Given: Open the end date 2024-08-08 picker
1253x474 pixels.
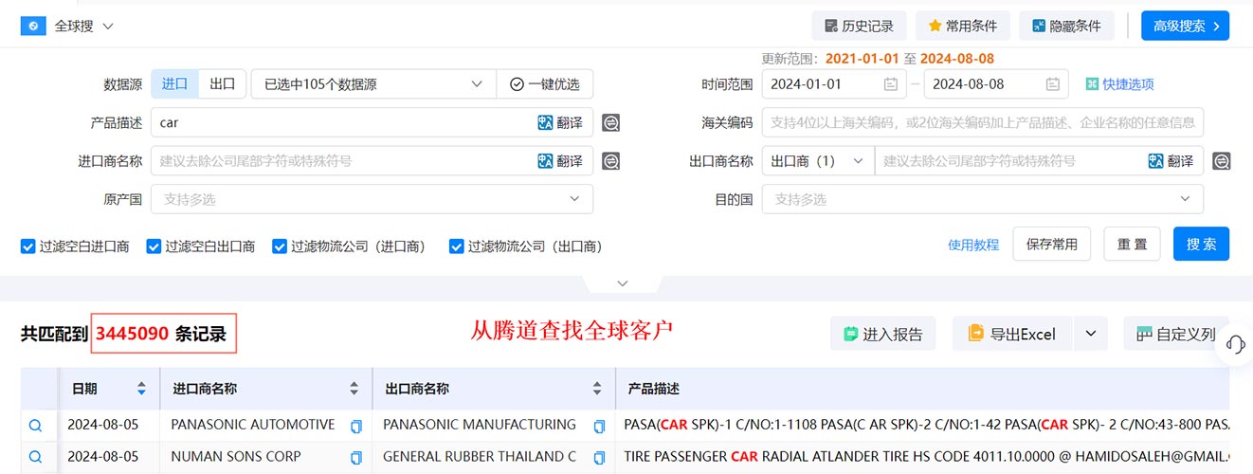Looking at the screenshot, I should tap(996, 83).
